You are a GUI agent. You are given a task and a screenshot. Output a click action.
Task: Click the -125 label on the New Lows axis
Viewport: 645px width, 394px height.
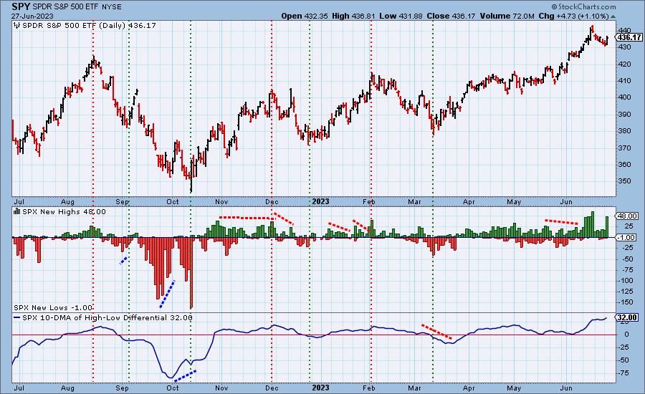point(625,291)
